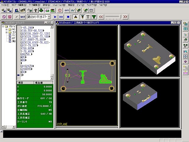Click the zoom magnifier with arrow icon
The image size is (189, 142).
tap(185, 51)
